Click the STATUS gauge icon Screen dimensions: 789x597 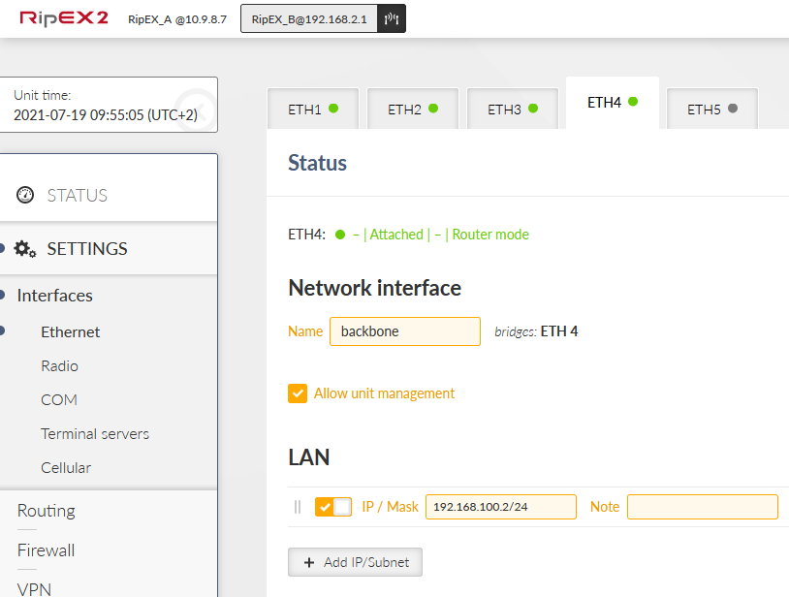coord(25,195)
